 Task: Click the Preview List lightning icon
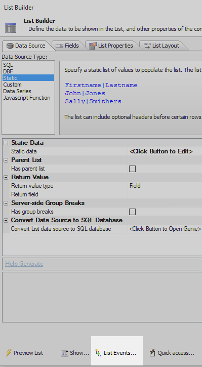pyautogui.click(x=9, y=353)
